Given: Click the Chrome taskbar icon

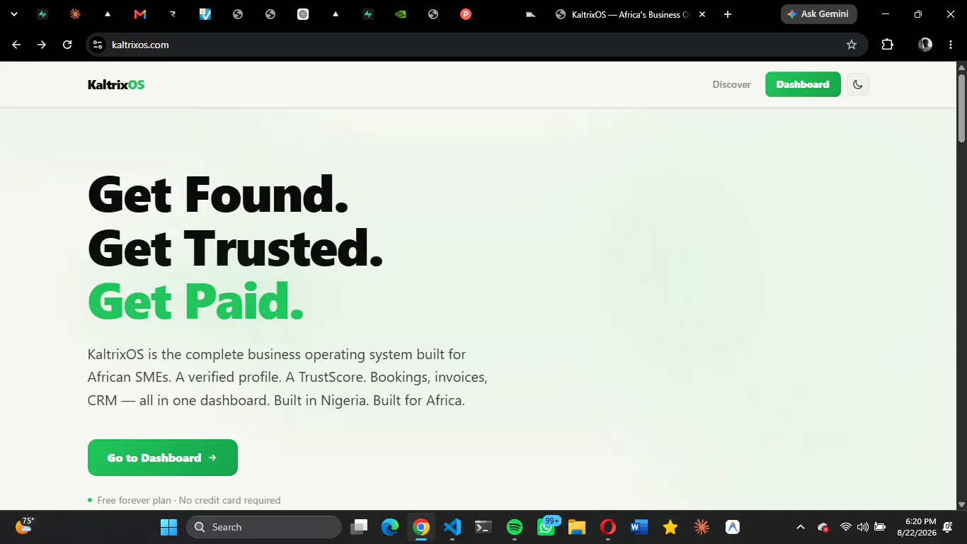Looking at the screenshot, I should coord(421,527).
